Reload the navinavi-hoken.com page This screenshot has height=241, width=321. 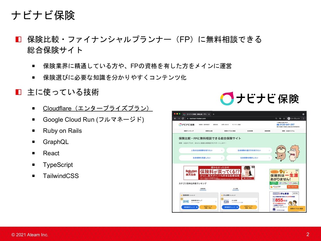tap(183, 118)
